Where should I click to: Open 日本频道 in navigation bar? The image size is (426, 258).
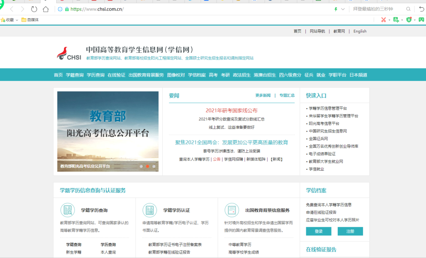pos(358,75)
